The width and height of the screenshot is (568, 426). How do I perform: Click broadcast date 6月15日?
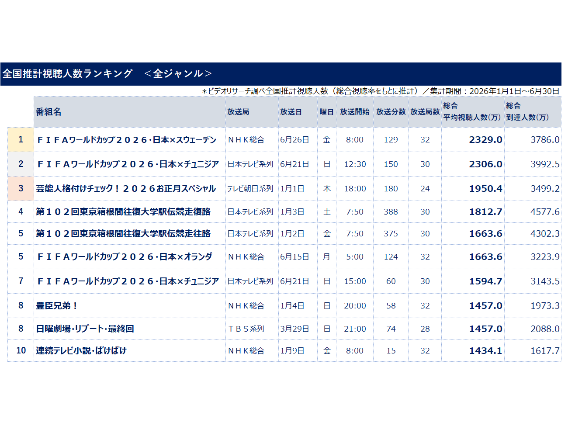click(294, 257)
